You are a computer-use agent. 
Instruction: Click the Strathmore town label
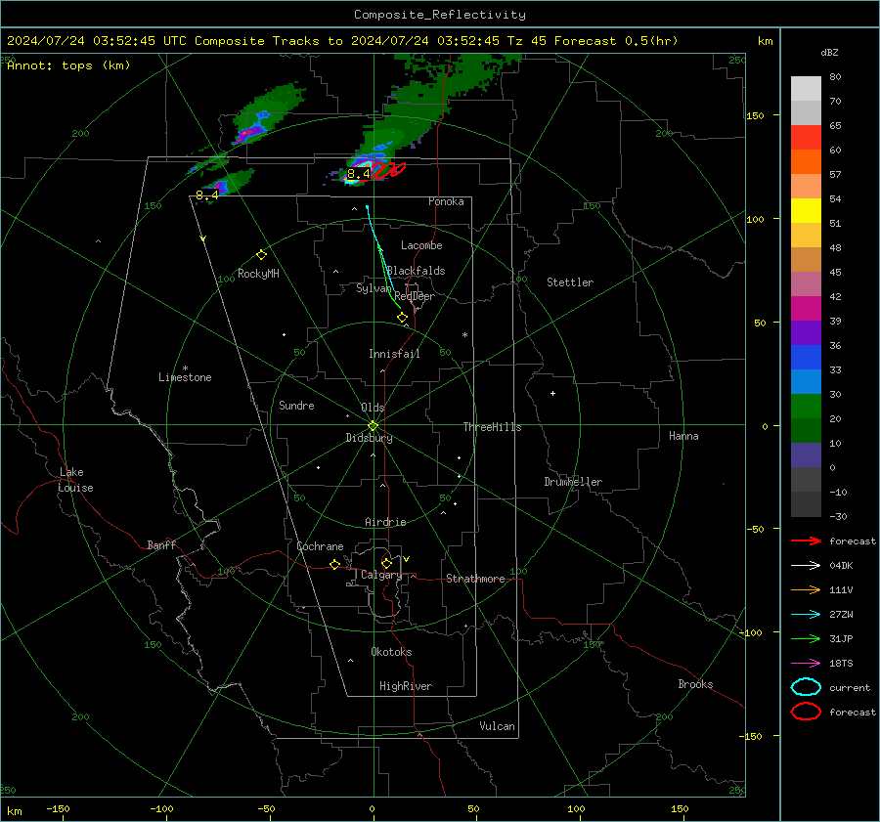coord(475,579)
